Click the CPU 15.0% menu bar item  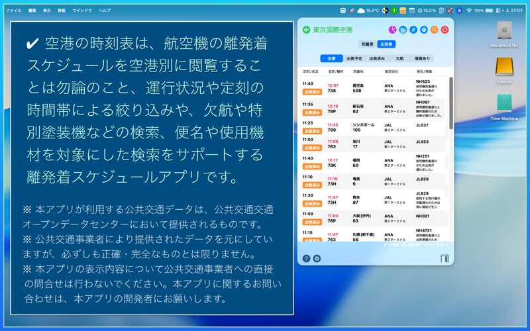[427, 11]
